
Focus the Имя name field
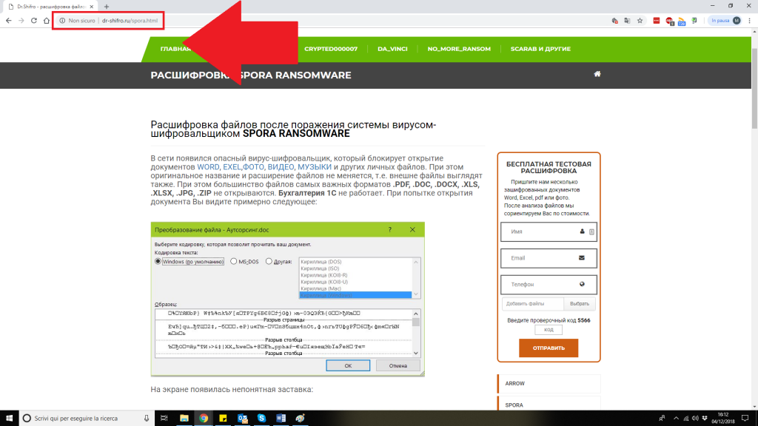pos(549,231)
